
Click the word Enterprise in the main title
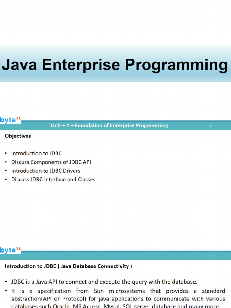(x=81, y=65)
